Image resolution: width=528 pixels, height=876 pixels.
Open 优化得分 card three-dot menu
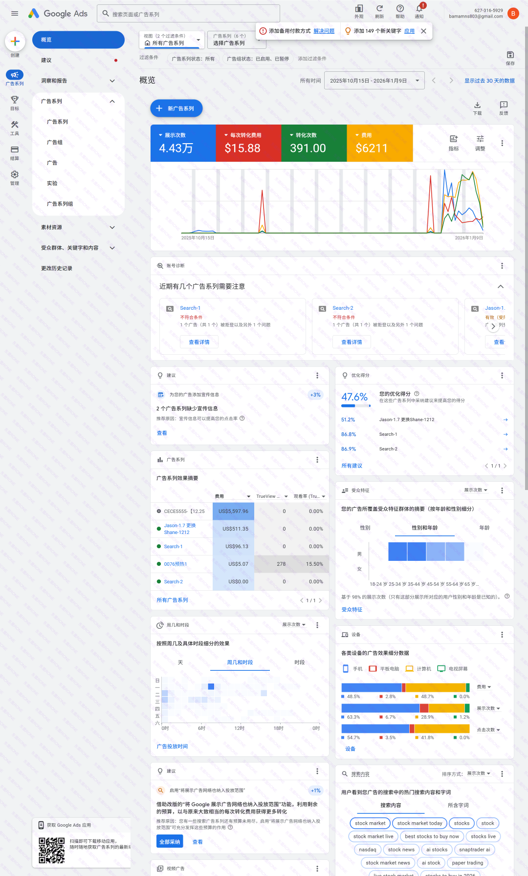coord(502,375)
